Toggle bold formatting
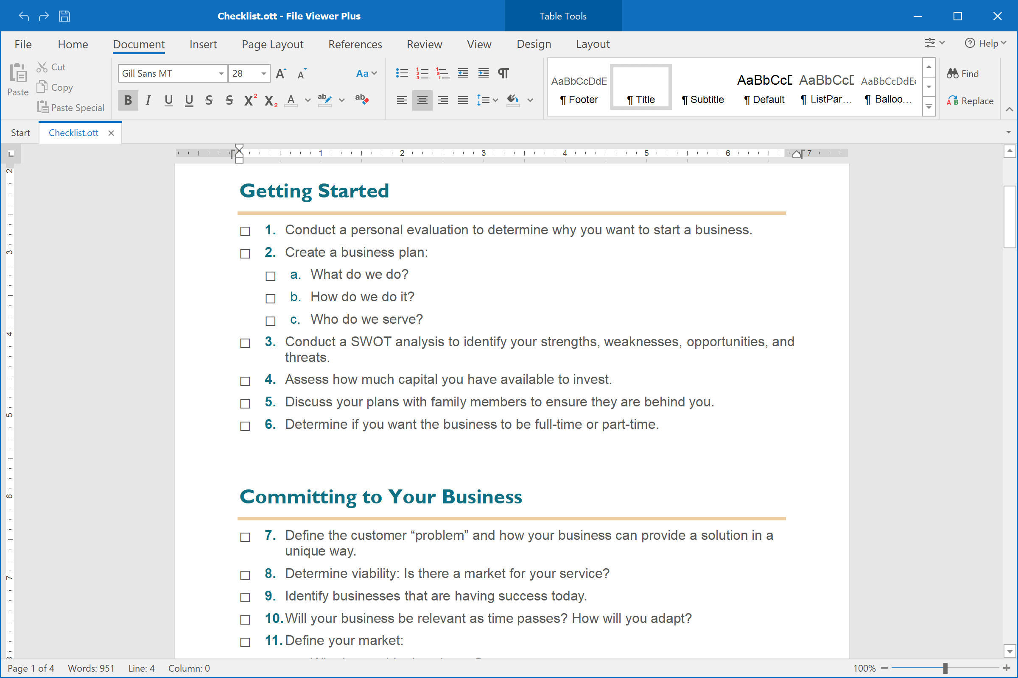 (x=128, y=100)
